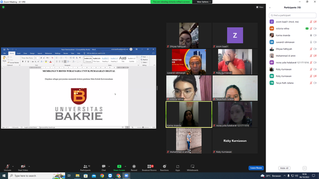319x179 pixels.
Task: Open Microsoft Store from taskbar
Action: coord(86,176)
